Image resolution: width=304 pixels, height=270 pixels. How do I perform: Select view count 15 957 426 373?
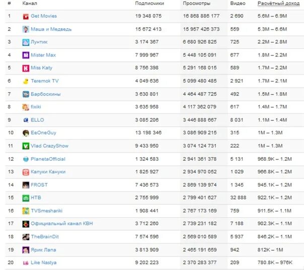pyautogui.click(x=201, y=29)
